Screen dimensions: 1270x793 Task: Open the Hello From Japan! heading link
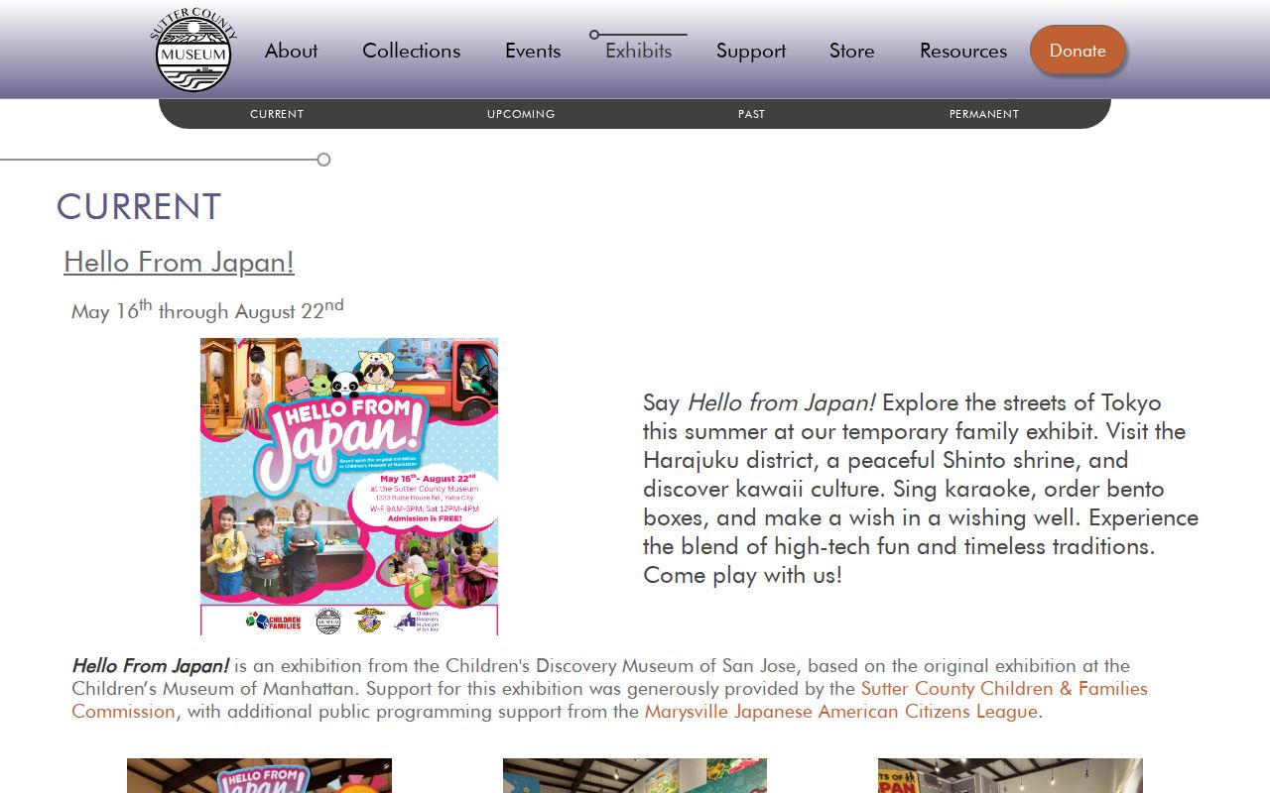pyautogui.click(x=179, y=262)
